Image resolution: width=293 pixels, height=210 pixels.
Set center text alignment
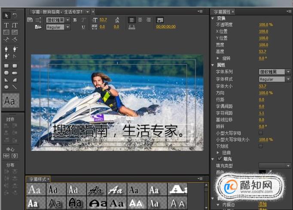point(140,20)
